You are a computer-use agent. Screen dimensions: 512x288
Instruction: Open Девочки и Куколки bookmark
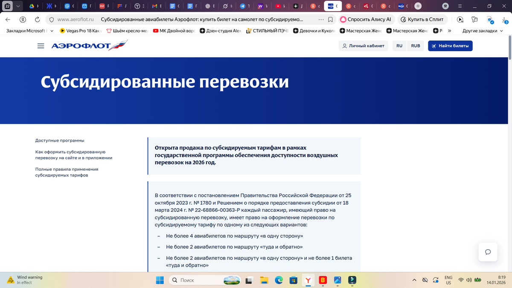(x=314, y=31)
